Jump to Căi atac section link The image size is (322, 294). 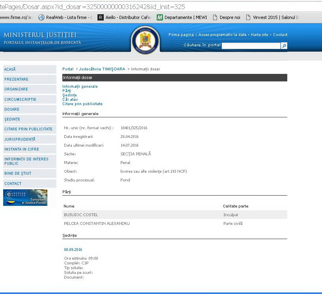pos(70,100)
